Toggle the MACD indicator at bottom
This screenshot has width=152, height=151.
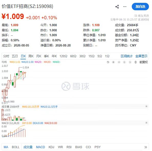pos(40,147)
